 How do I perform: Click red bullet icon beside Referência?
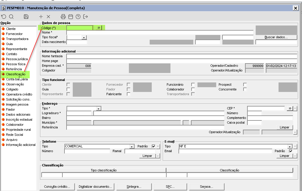(x=3, y=69)
